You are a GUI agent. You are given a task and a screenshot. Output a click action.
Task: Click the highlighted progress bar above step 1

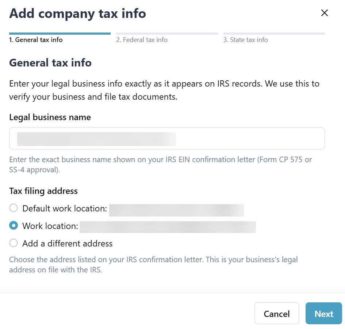(60, 34)
